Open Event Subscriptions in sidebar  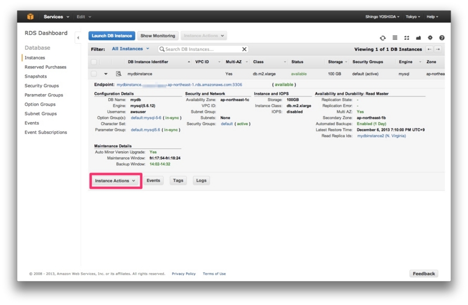point(46,132)
